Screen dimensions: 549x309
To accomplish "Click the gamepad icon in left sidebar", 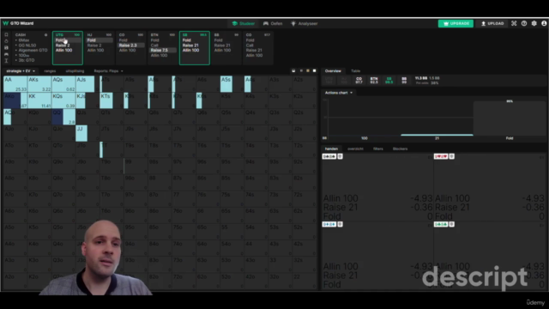I will pos(6,54).
